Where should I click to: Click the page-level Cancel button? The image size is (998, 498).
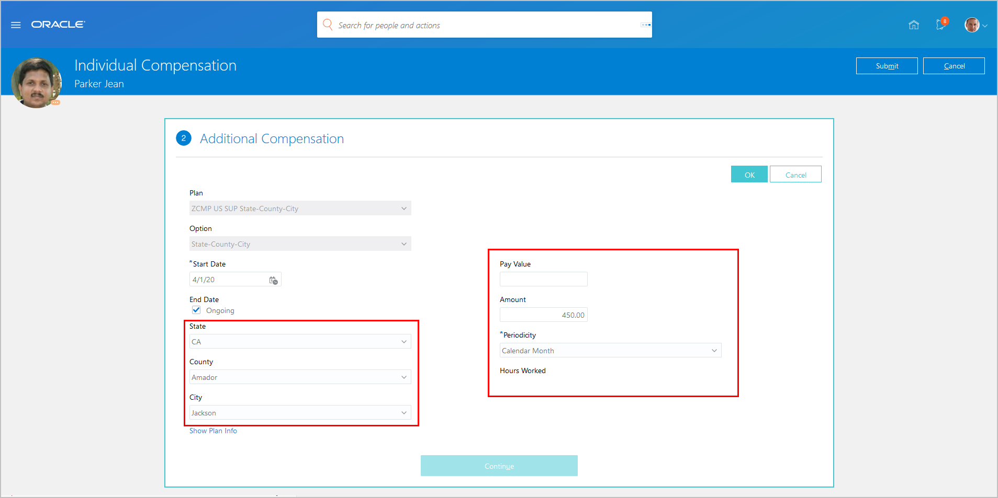(x=954, y=66)
